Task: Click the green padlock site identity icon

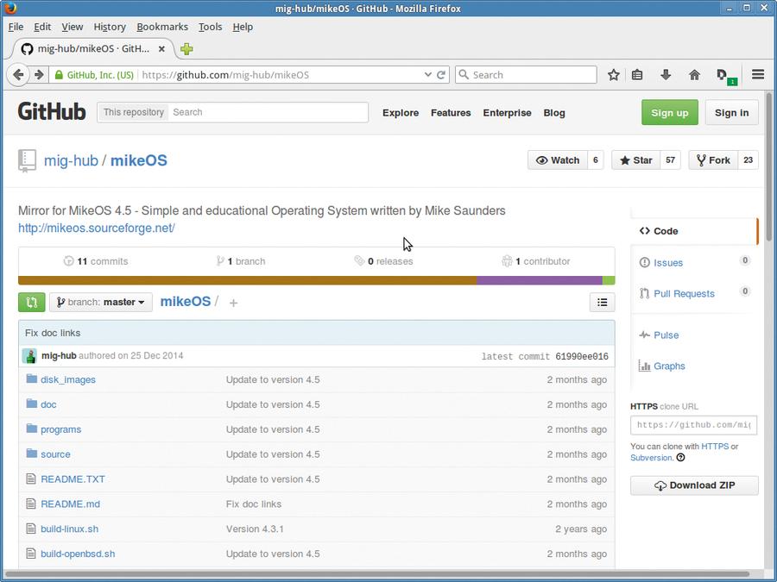Action: pos(59,75)
